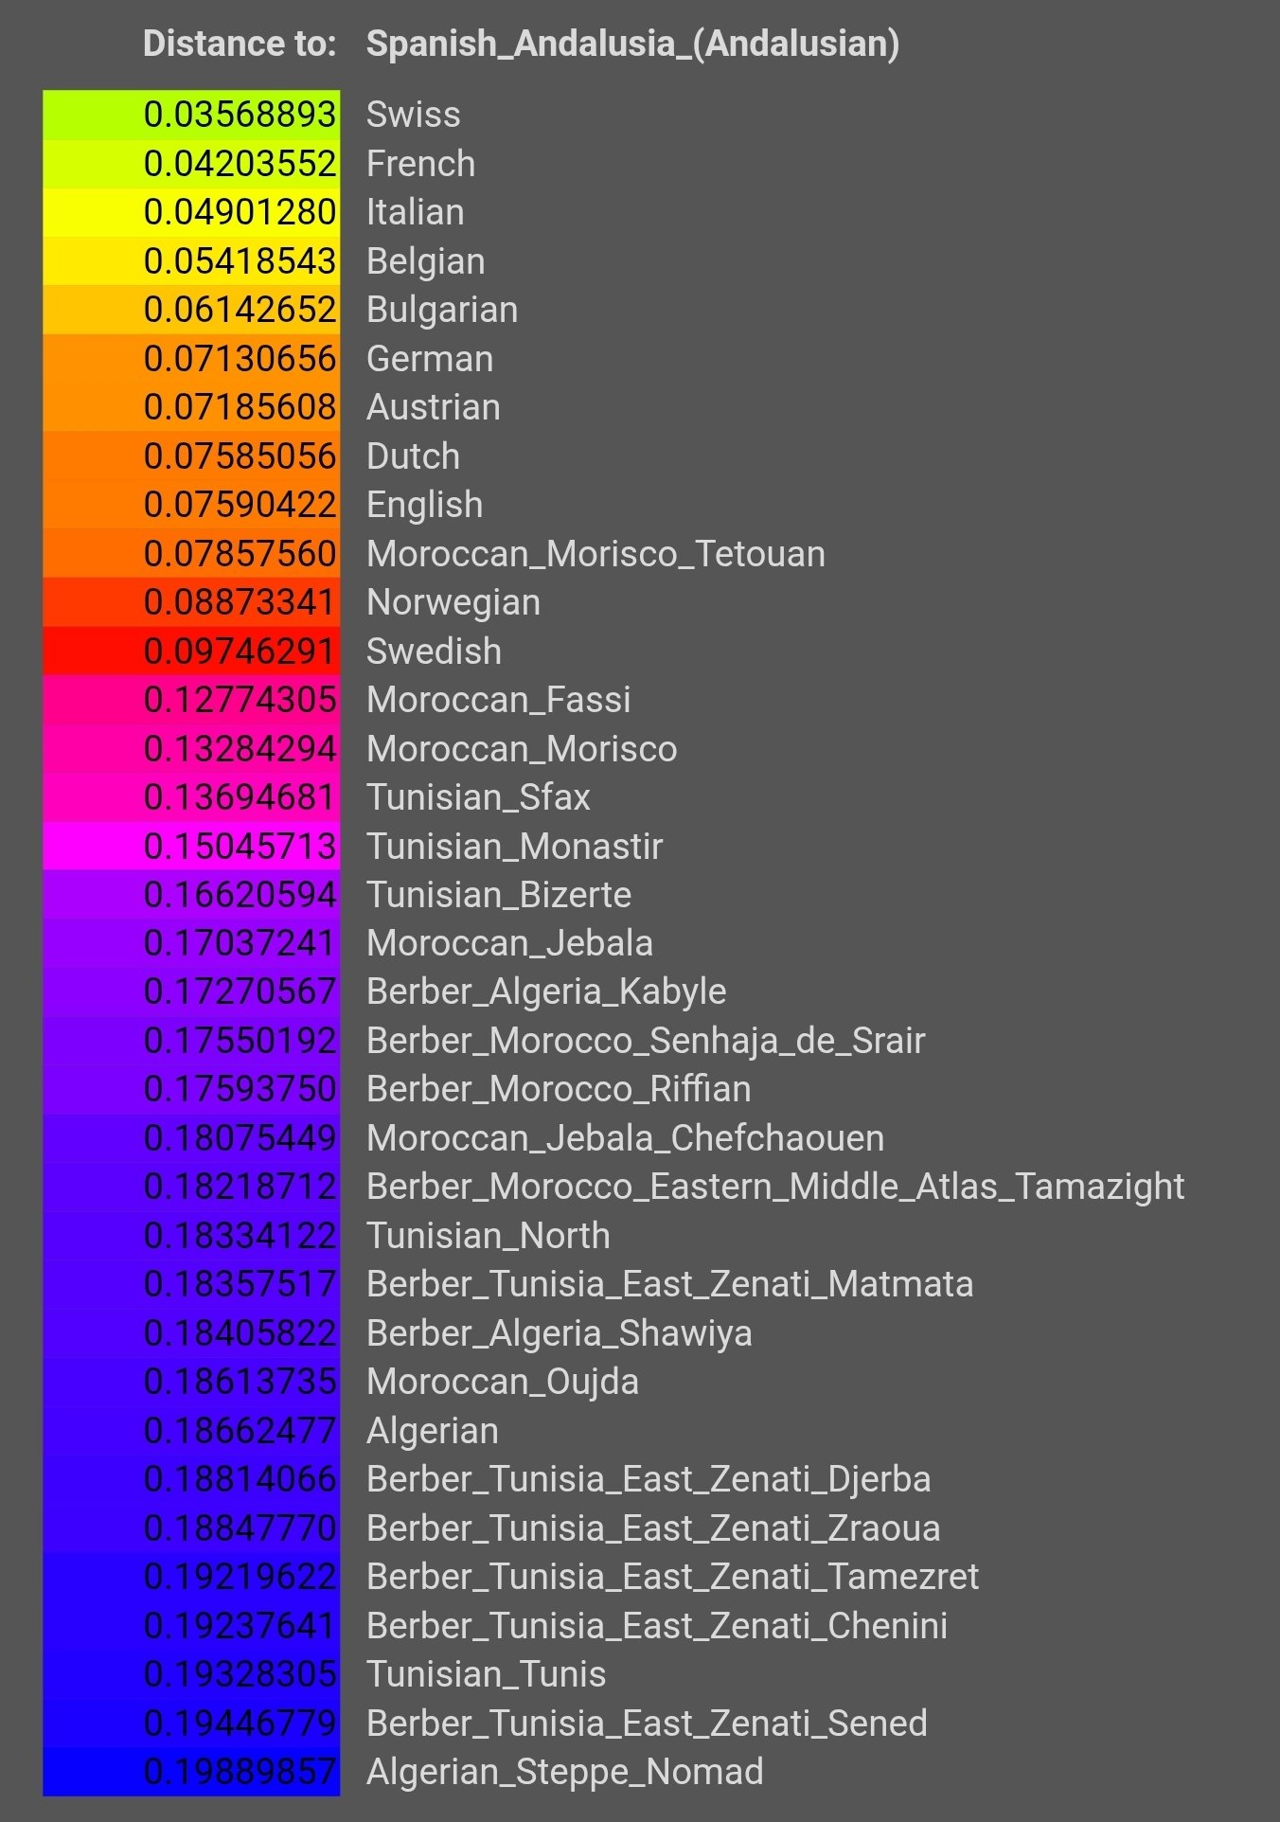Click the 0.08873341 distance value
Image resolution: width=1280 pixels, height=1822 pixels.
tap(240, 602)
